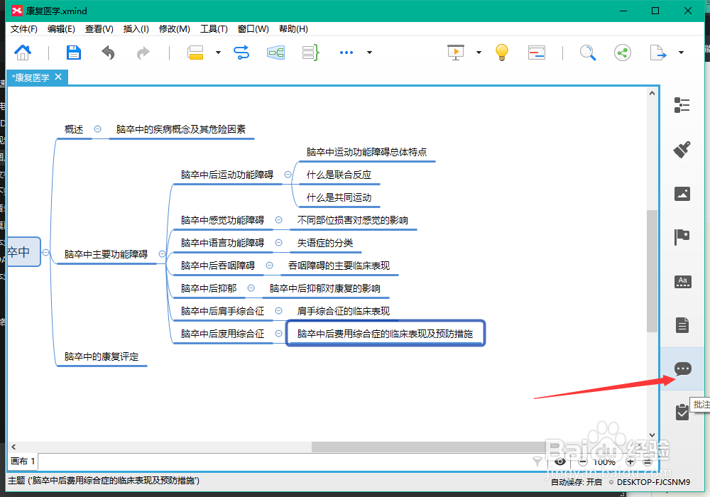The width and height of the screenshot is (710, 497).
Task: Open the 查看(V) menu
Action: point(99,29)
